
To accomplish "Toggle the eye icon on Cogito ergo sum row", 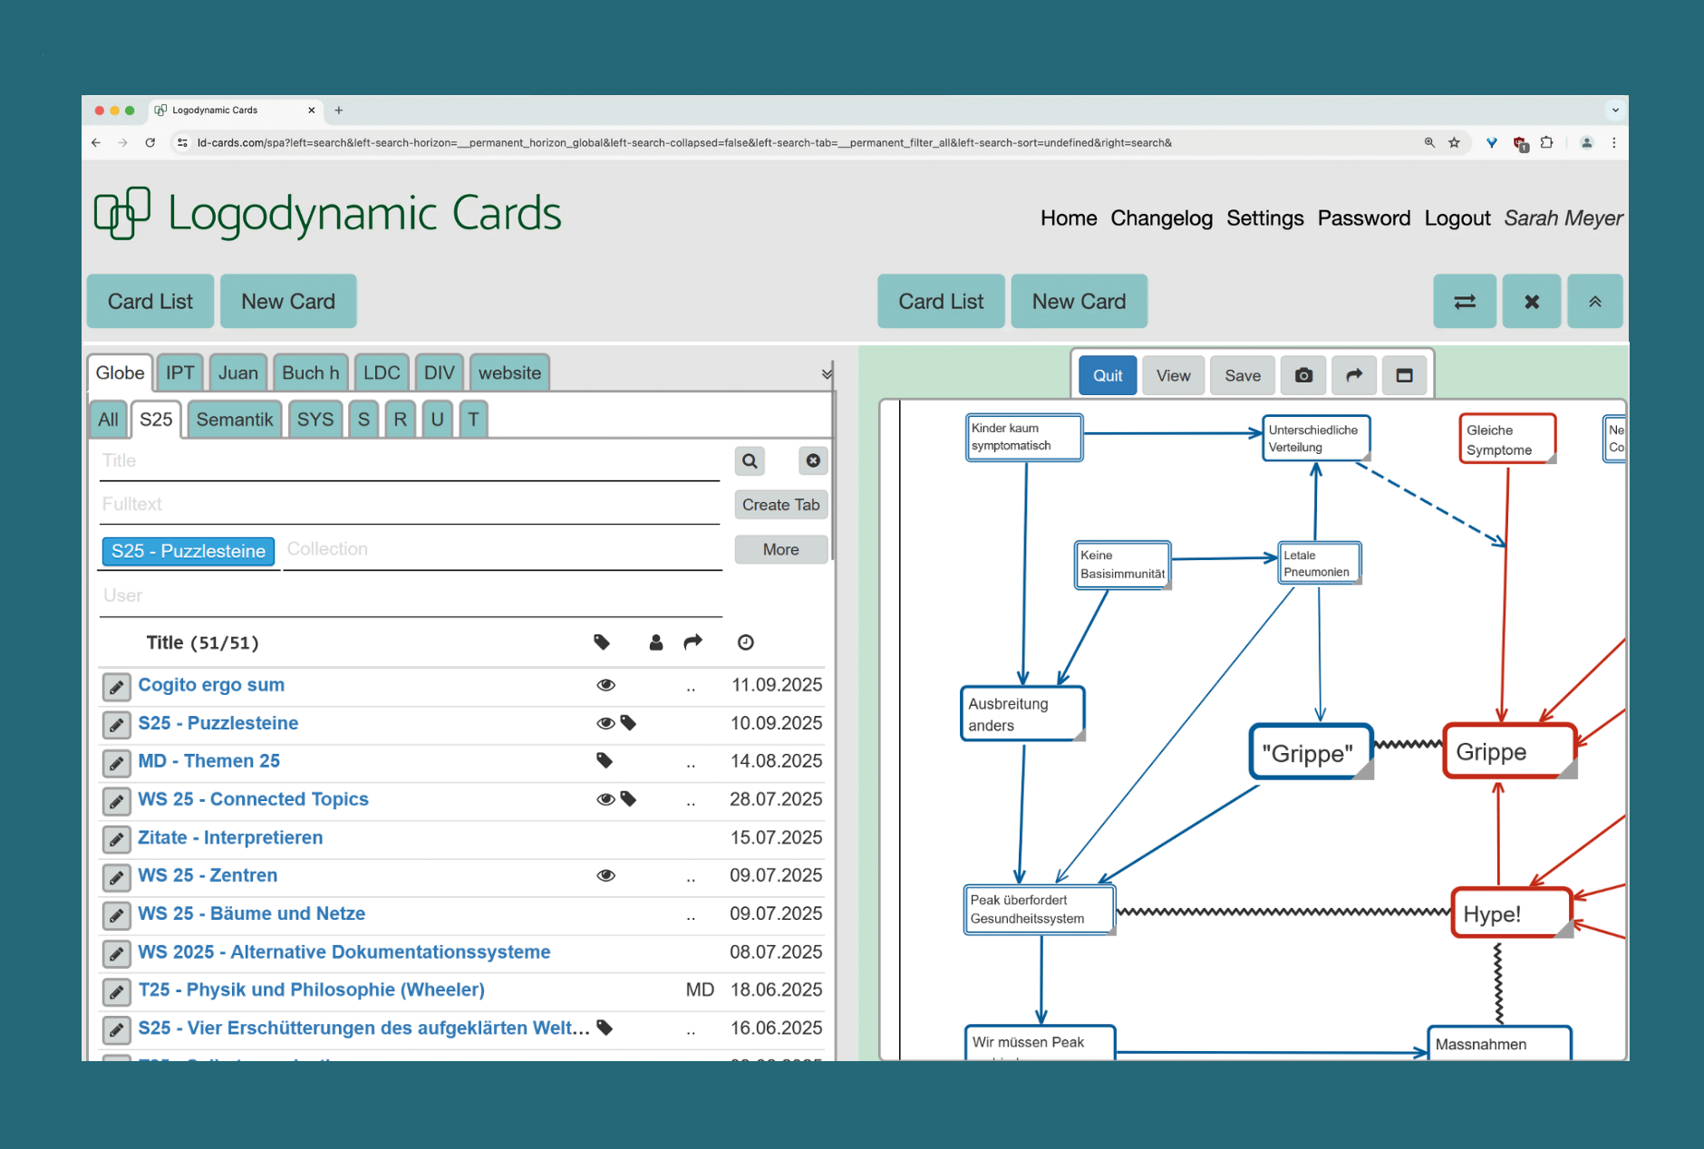I will (605, 685).
